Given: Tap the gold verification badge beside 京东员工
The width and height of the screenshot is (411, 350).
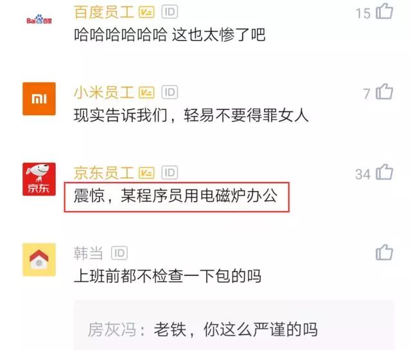Looking at the screenshot, I should 146,173.
